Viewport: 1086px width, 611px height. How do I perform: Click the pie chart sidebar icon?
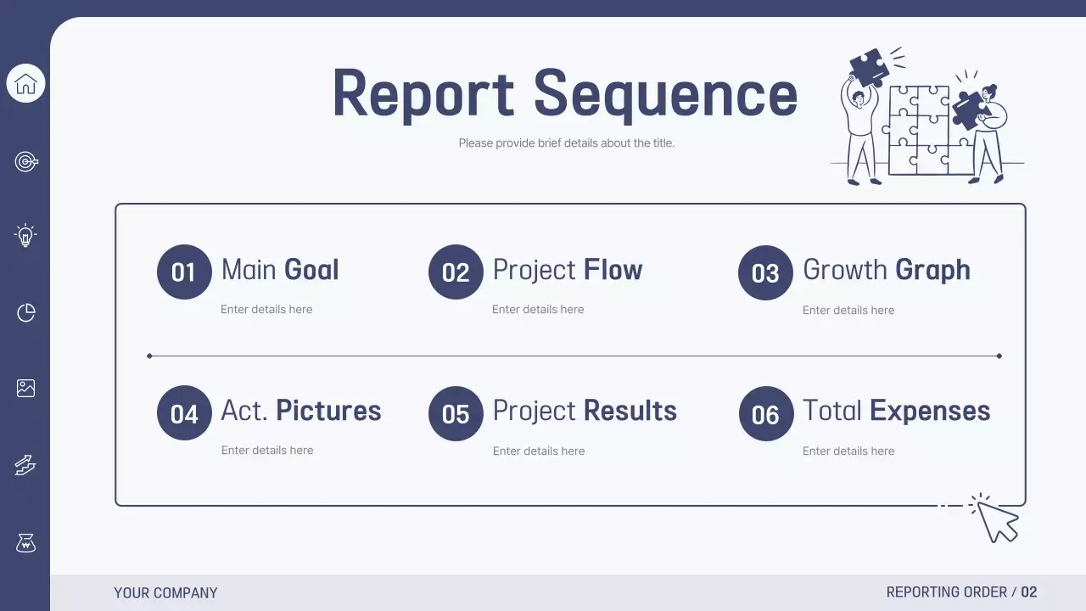coord(26,313)
